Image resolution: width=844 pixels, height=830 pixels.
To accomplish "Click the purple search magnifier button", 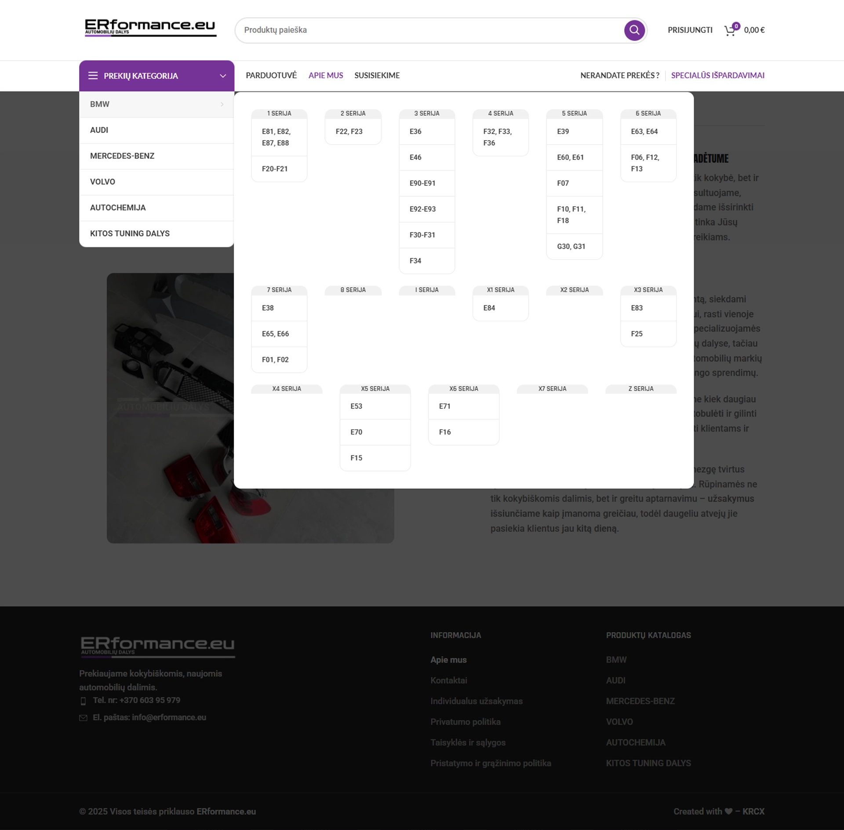I will 634,30.
